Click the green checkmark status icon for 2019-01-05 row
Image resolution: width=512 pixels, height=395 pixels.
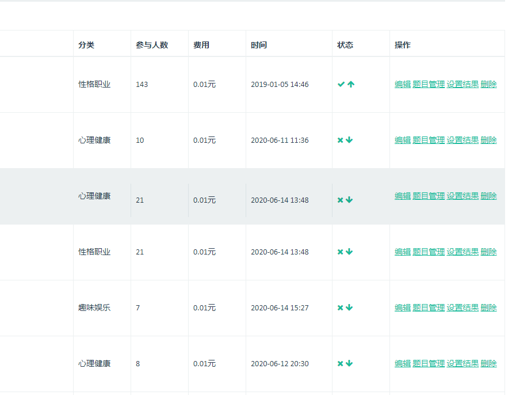pos(341,84)
